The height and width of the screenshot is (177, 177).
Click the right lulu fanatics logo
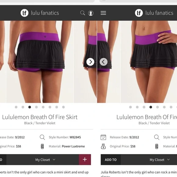click(154, 13)
